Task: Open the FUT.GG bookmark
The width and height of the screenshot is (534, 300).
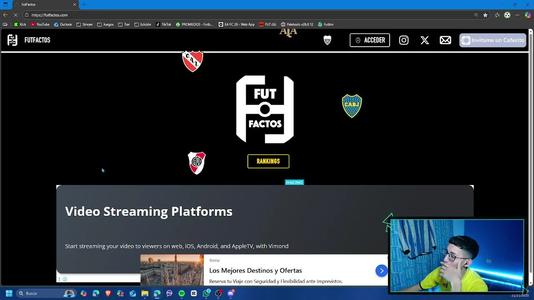Action: point(268,24)
